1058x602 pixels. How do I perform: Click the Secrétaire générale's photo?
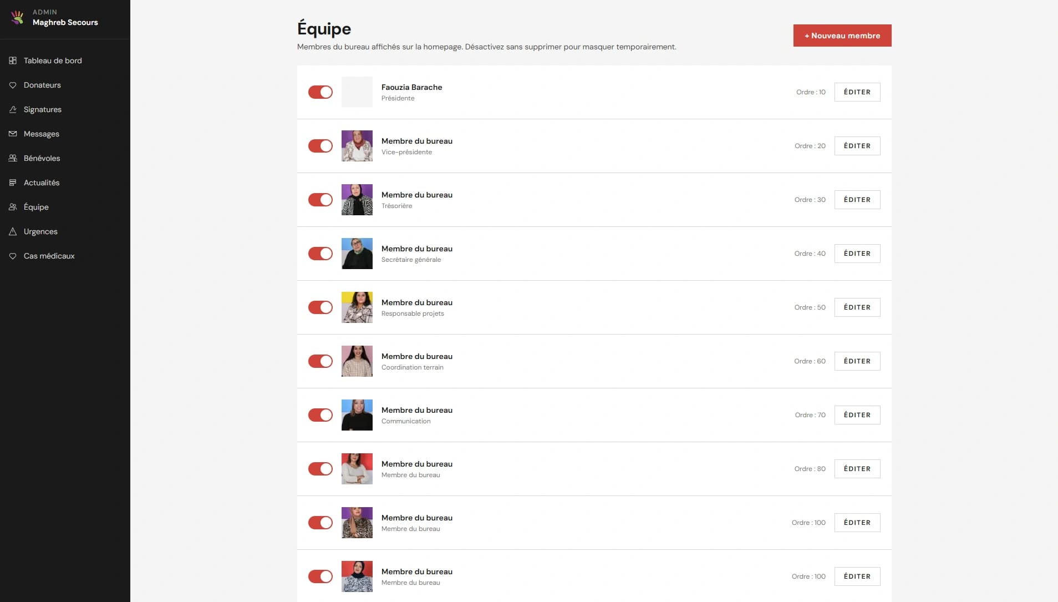[357, 254]
